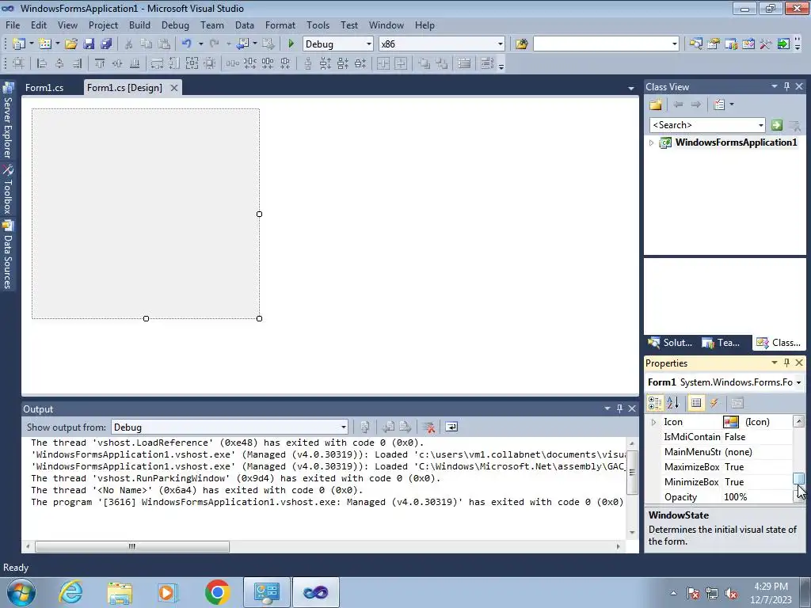
Task: Open the Debug solution configuration dropdown
Action: click(x=369, y=44)
